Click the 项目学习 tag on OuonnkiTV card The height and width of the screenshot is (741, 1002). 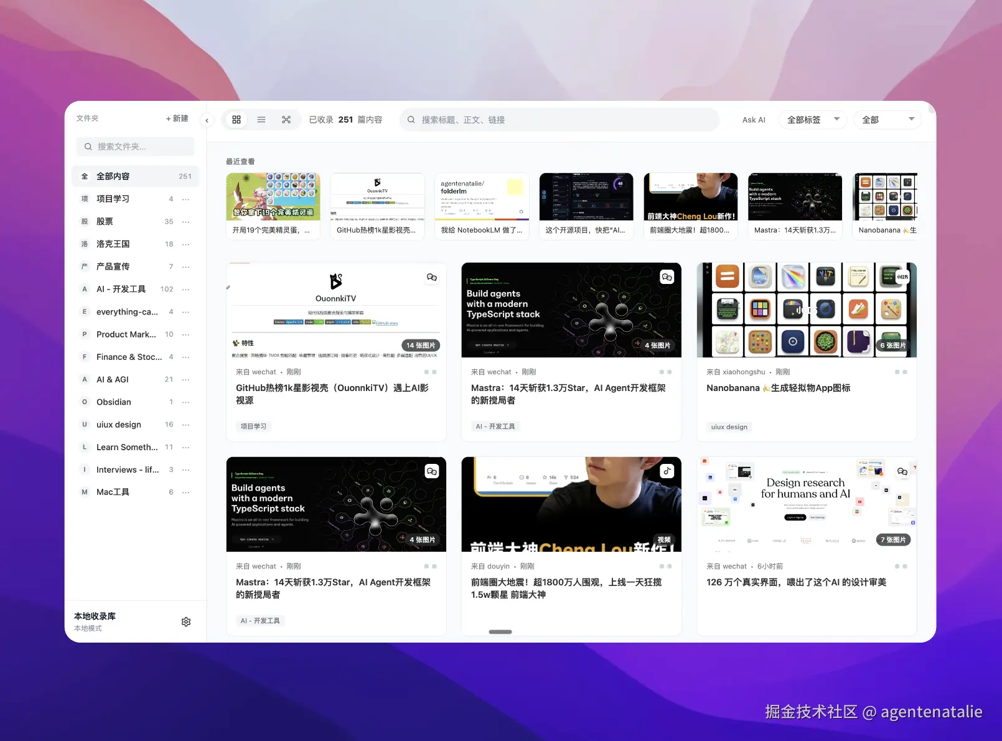(x=253, y=427)
